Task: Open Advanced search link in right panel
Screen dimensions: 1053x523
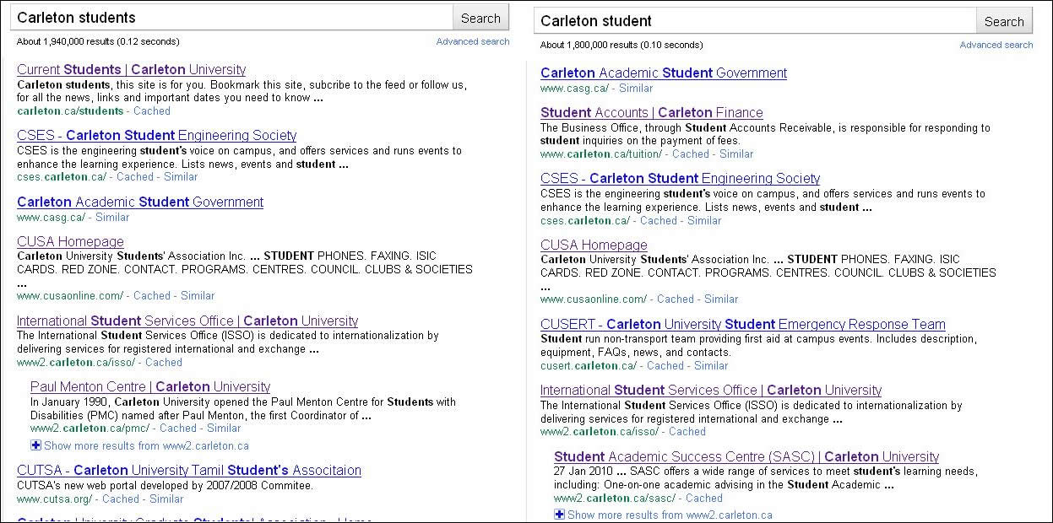Action: (996, 45)
